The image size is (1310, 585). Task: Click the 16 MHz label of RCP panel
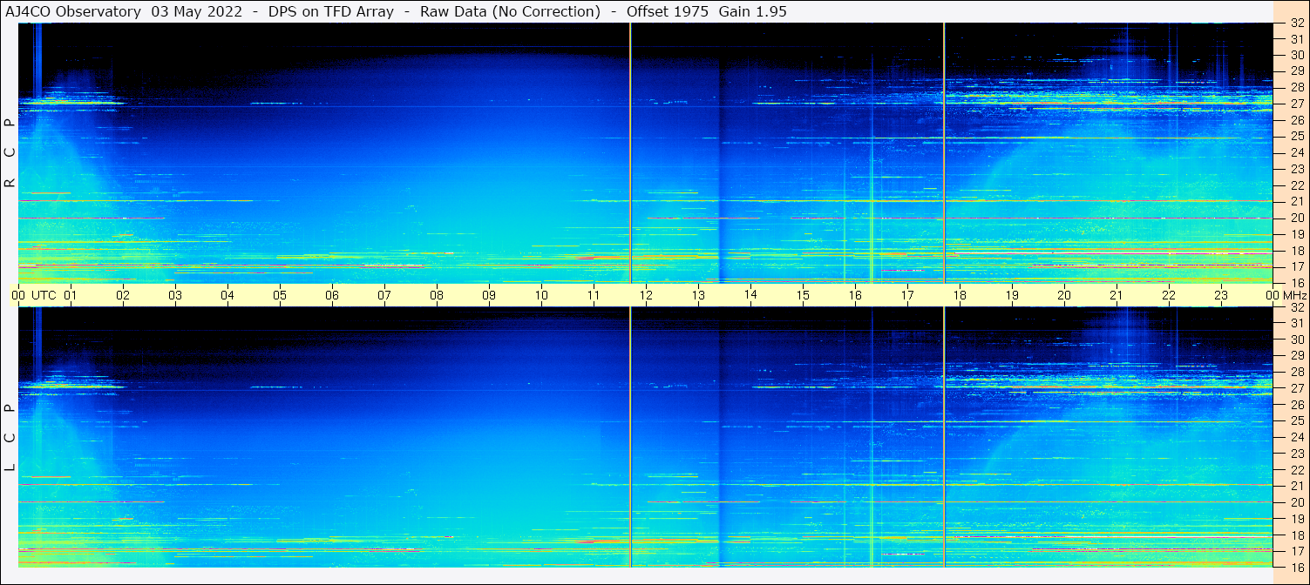(1296, 283)
